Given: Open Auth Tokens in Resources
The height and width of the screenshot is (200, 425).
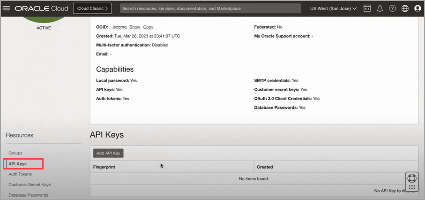Looking at the screenshot, I should pos(20,174).
